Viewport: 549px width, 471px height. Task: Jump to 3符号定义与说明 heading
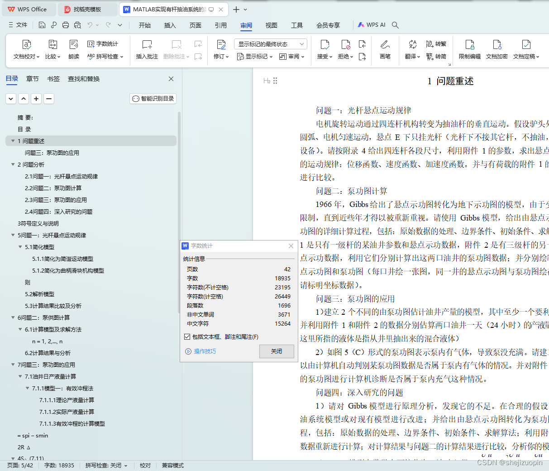(38, 223)
